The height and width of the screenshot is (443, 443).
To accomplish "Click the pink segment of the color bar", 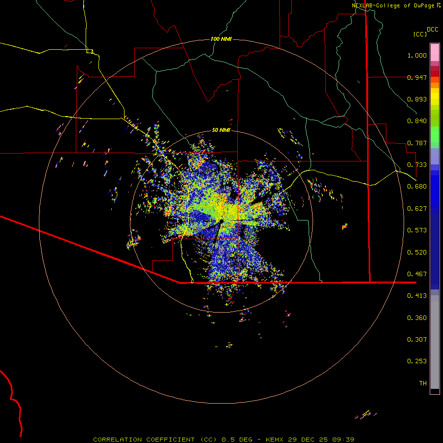I will pyautogui.click(x=435, y=53).
